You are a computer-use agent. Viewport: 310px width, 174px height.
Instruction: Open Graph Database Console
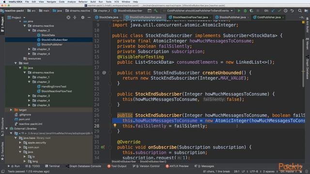tap(83, 166)
